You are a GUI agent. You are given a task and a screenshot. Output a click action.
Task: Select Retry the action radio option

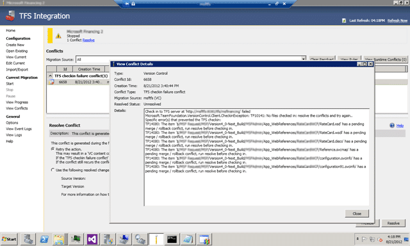click(53, 149)
